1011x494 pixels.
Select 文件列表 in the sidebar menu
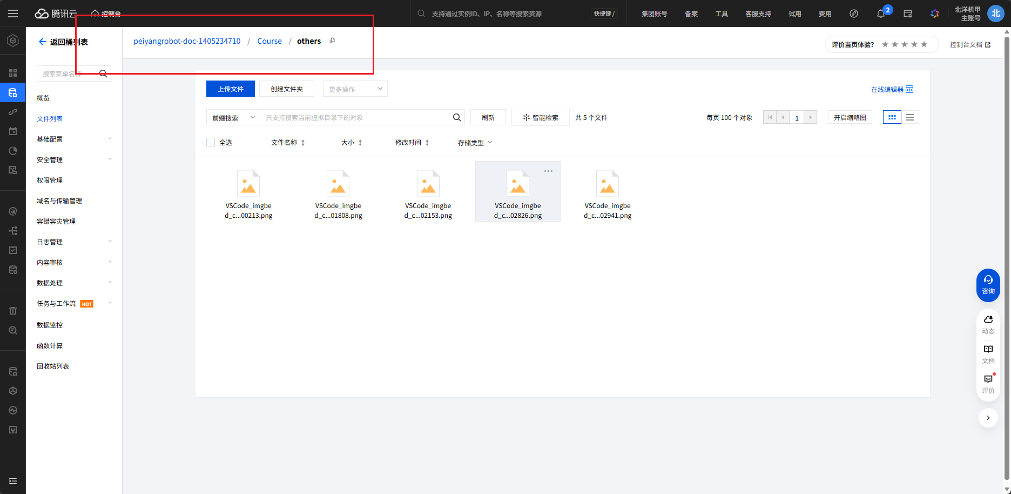point(50,118)
